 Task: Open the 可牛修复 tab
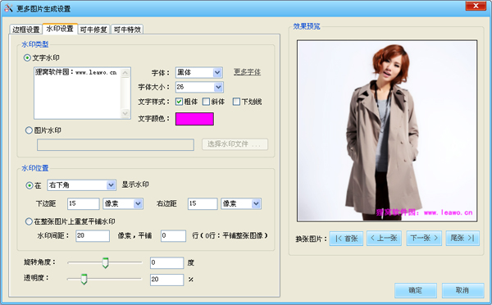[x=93, y=30]
